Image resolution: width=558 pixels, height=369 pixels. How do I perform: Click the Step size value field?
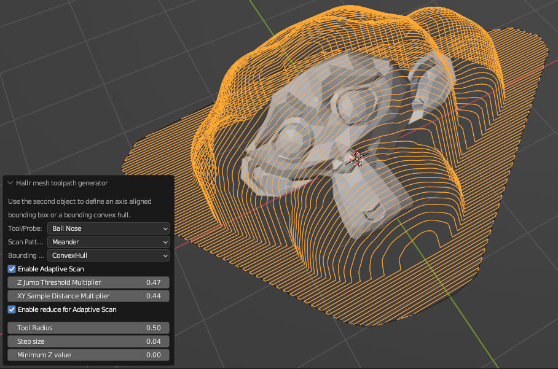click(x=88, y=341)
